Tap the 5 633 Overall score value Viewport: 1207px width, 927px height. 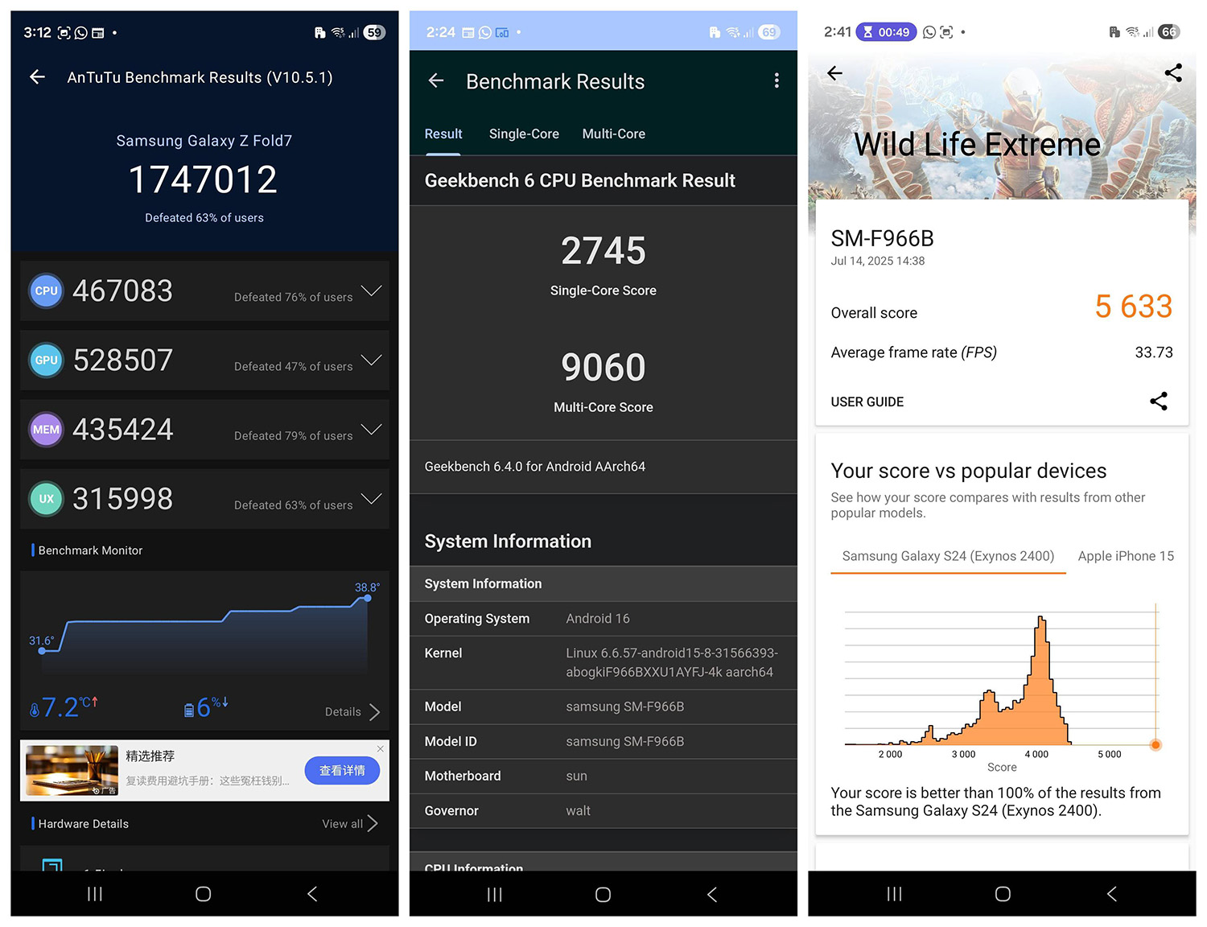click(1133, 307)
